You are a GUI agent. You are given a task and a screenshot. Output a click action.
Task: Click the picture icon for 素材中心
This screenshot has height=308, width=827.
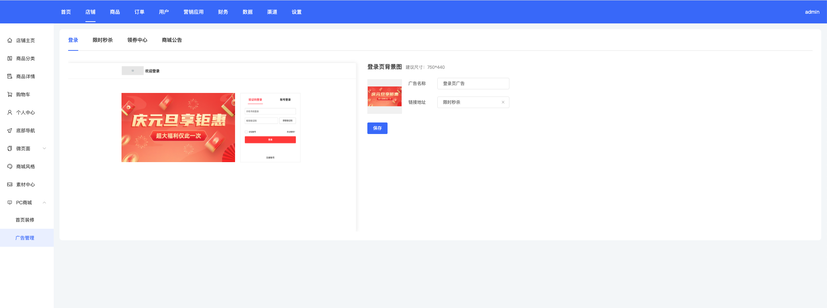10,184
